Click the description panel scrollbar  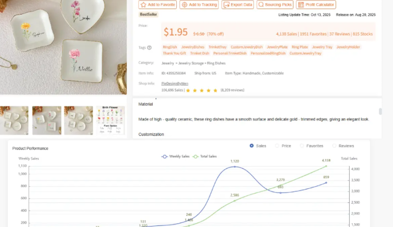click(x=380, y=111)
